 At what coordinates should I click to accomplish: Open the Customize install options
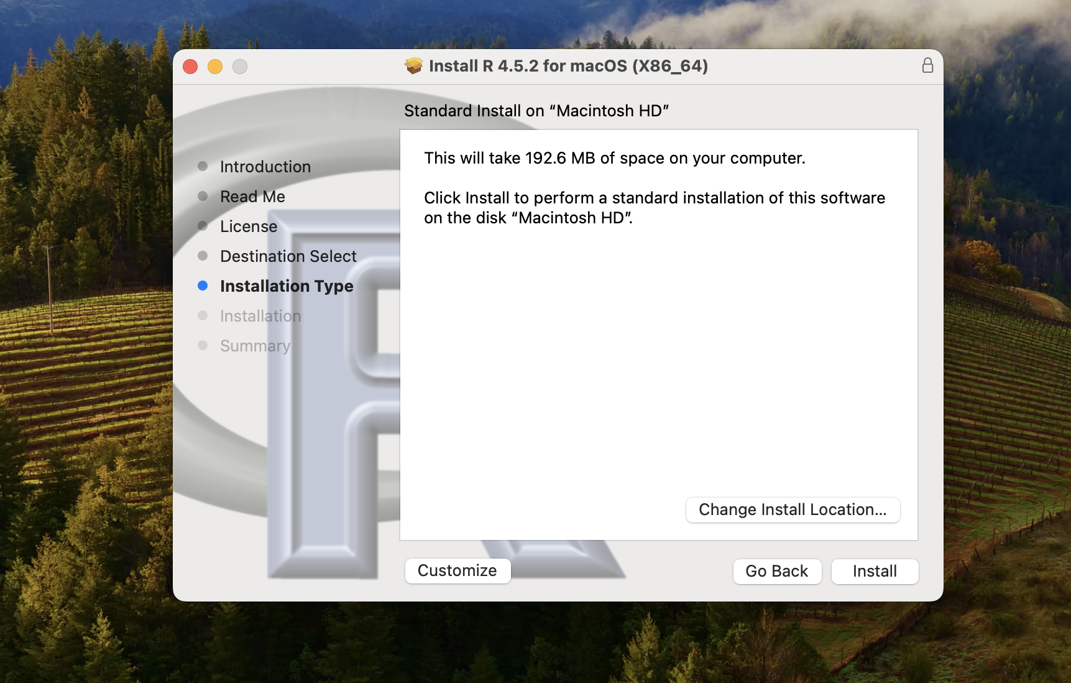tap(457, 570)
